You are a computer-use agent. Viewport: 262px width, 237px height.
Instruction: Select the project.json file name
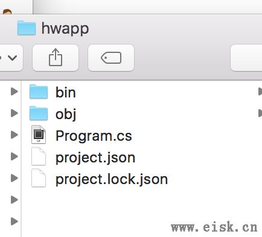(x=95, y=158)
